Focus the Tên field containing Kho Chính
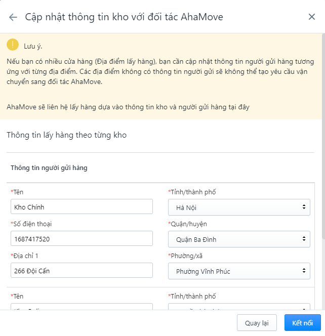 (82, 206)
